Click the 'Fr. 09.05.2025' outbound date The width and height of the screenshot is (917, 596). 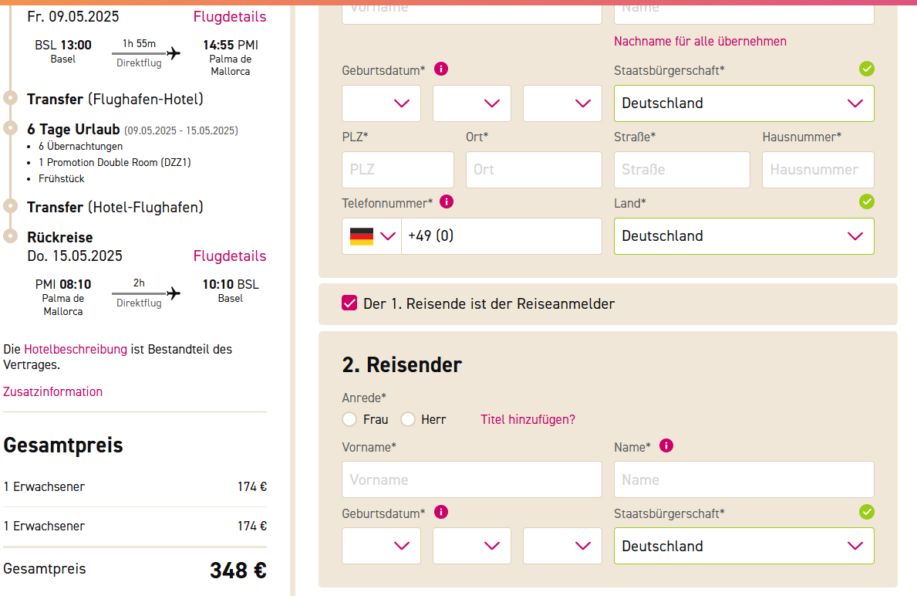click(x=73, y=16)
